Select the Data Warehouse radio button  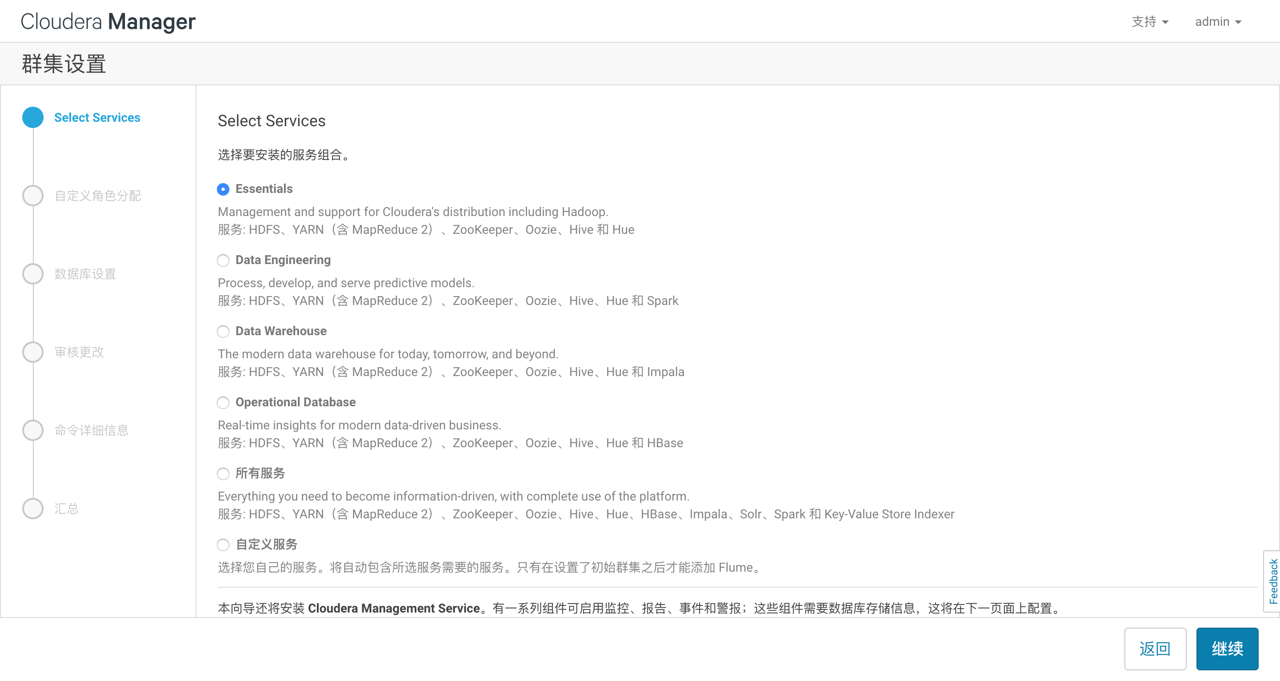pos(223,332)
